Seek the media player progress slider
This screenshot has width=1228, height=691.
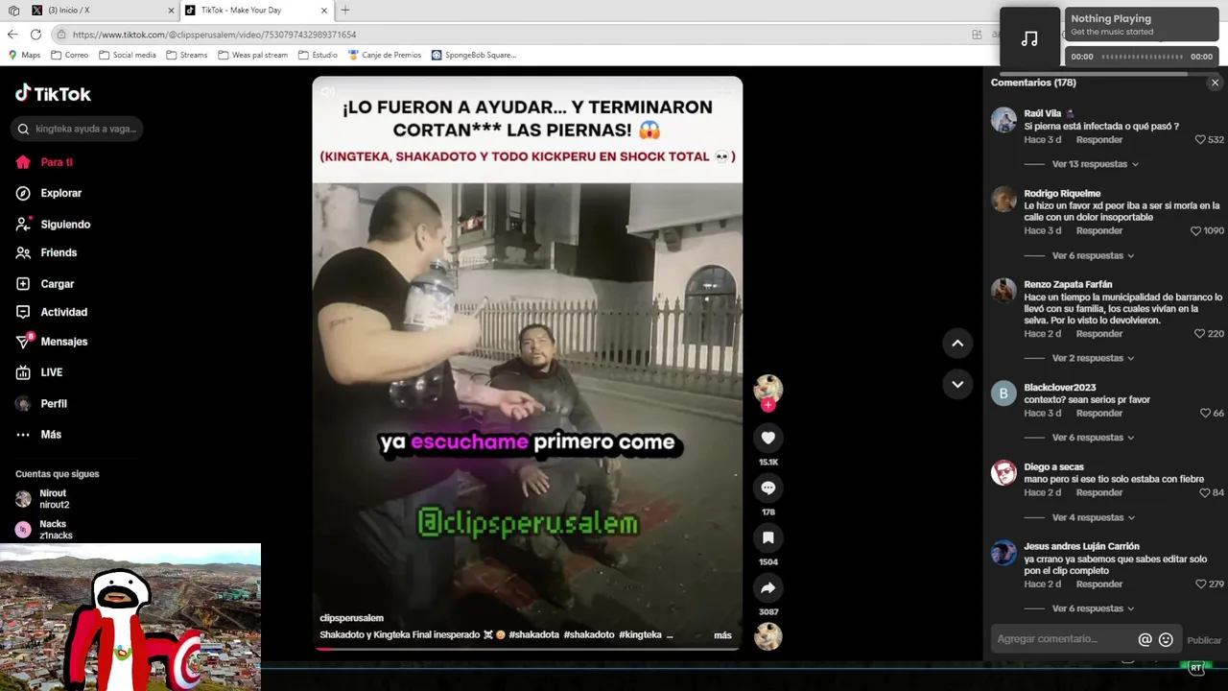point(1142,57)
